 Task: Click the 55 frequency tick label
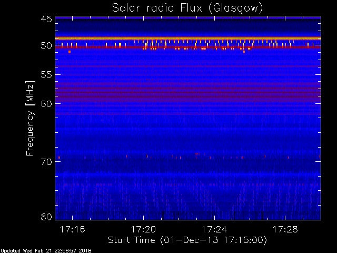46,75
